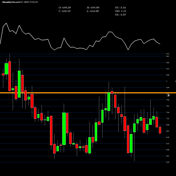Viewport: 176px width, 176px height.
Task: Click the 615 price axis label
Action: 168,144
